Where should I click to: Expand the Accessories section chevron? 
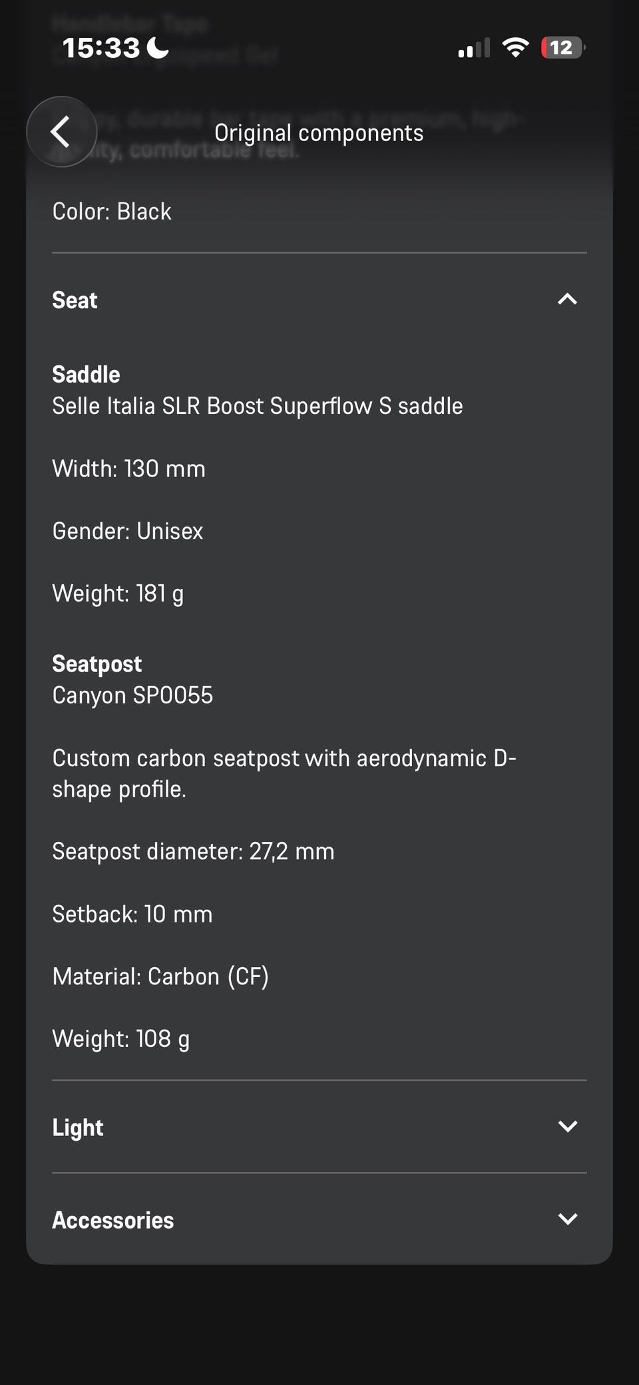click(x=567, y=1219)
